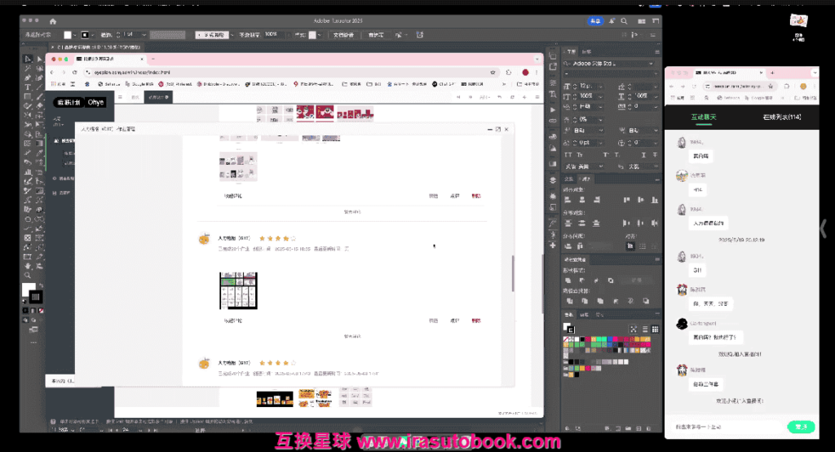This screenshot has height=452, width=835.
Task: Switch swatches to list view
Action: pyautogui.click(x=645, y=330)
